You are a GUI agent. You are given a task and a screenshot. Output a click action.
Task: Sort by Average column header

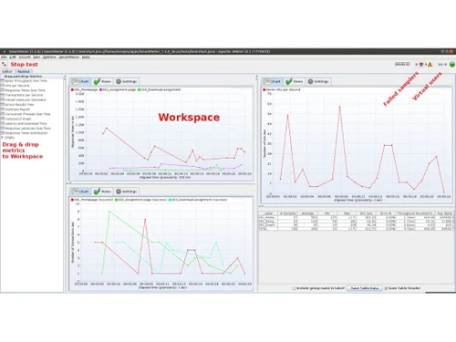pyautogui.click(x=307, y=213)
